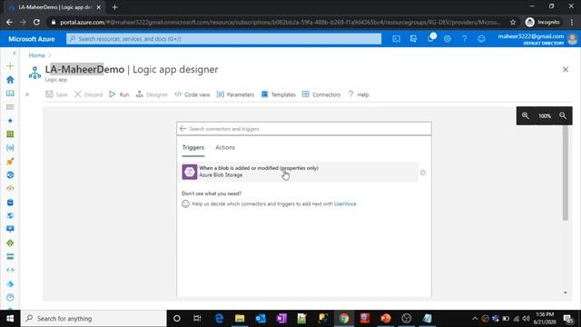
Task: Open Task View on taskbar
Action: [197, 319]
